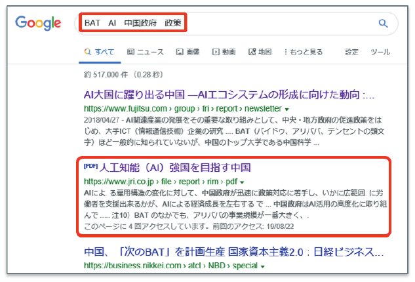The width and height of the screenshot is (415, 282).
Task: Click the business.nikkei.com result URL
Action: 170,266
